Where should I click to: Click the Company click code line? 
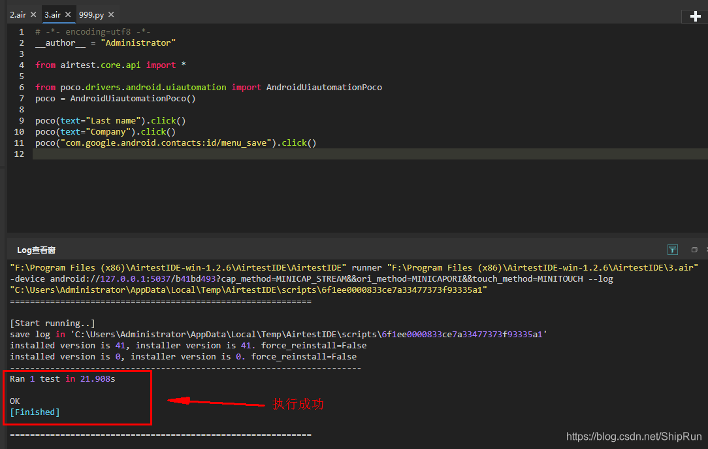(x=106, y=132)
